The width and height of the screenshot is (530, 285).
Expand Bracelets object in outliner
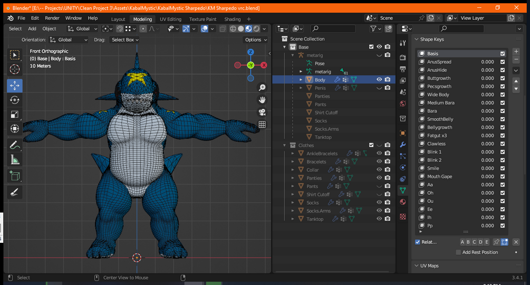[x=293, y=161]
